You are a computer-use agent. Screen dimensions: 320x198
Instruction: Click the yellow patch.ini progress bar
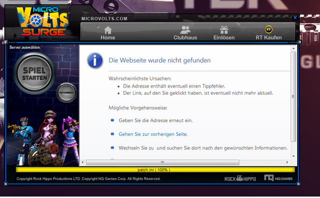pos(155,170)
